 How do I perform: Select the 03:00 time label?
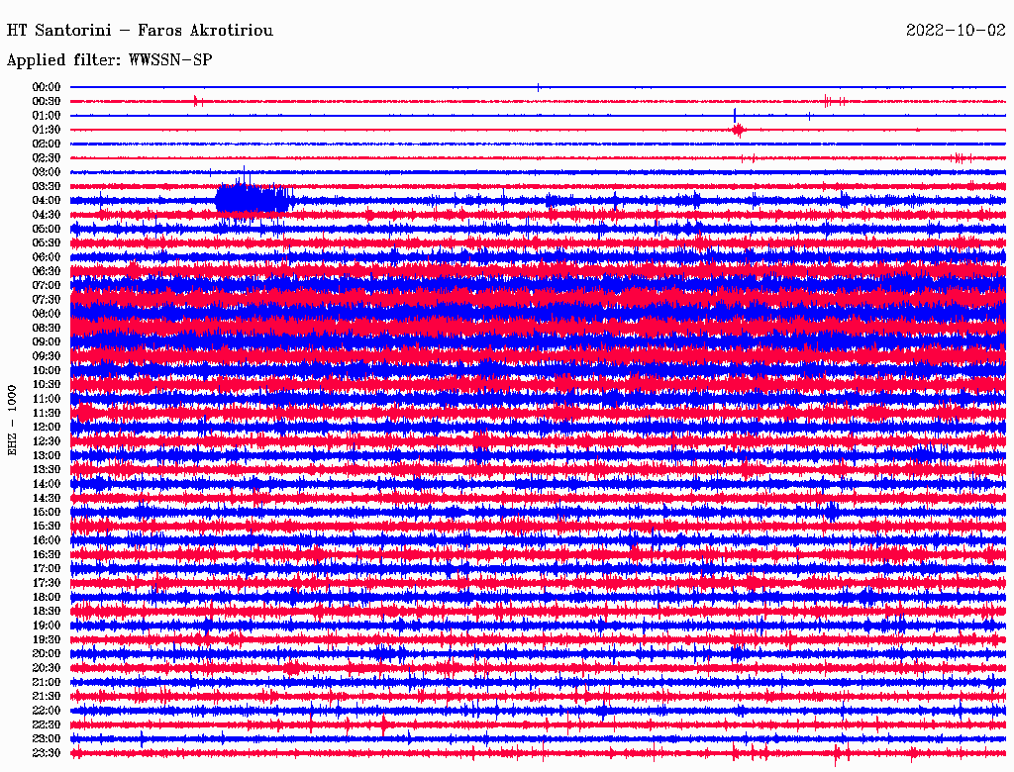pos(47,172)
